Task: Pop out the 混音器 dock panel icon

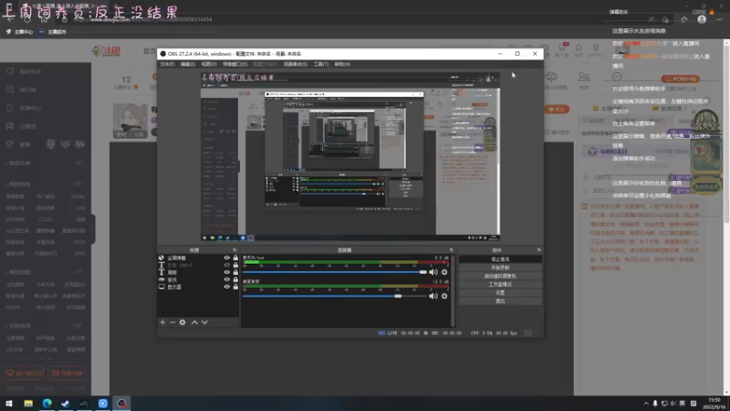Action: [451, 250]
